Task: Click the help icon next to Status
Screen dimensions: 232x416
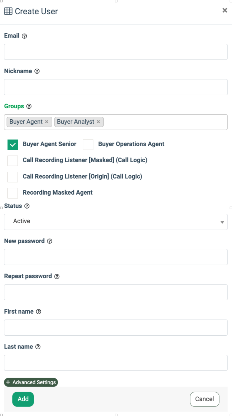Action: click(27, 206)
